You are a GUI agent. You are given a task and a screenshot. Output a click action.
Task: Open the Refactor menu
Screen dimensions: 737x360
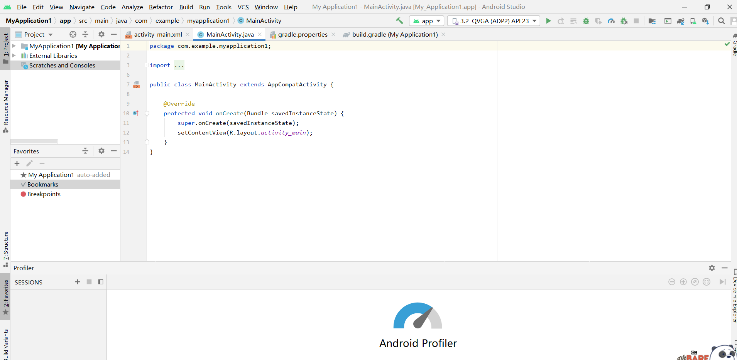[161, 7]
